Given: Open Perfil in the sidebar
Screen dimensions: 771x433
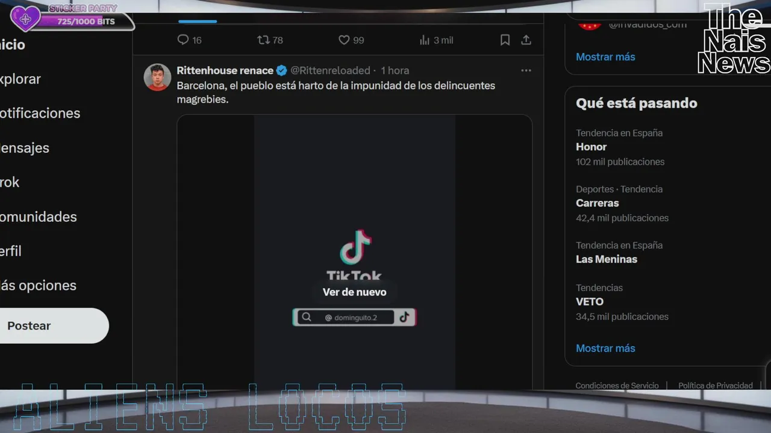Looking at the screenshot, I should click(11, 251).
